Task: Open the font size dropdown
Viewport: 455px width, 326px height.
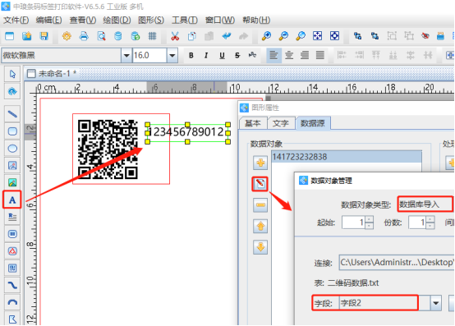Action: click(x=172, y=55)
